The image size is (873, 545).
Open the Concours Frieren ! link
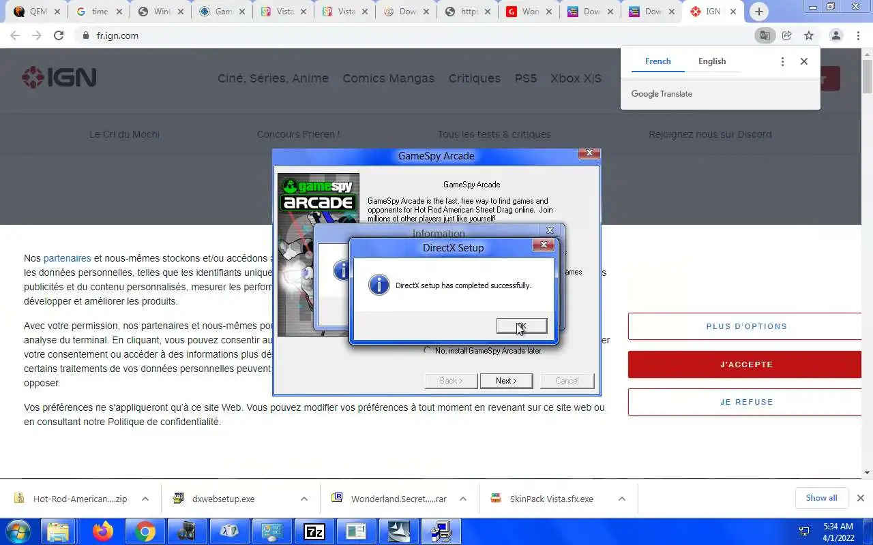[x=299, y=134]
